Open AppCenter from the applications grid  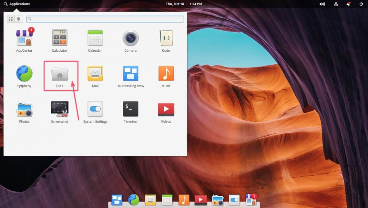pyautogui.click(x=25, y=38)
